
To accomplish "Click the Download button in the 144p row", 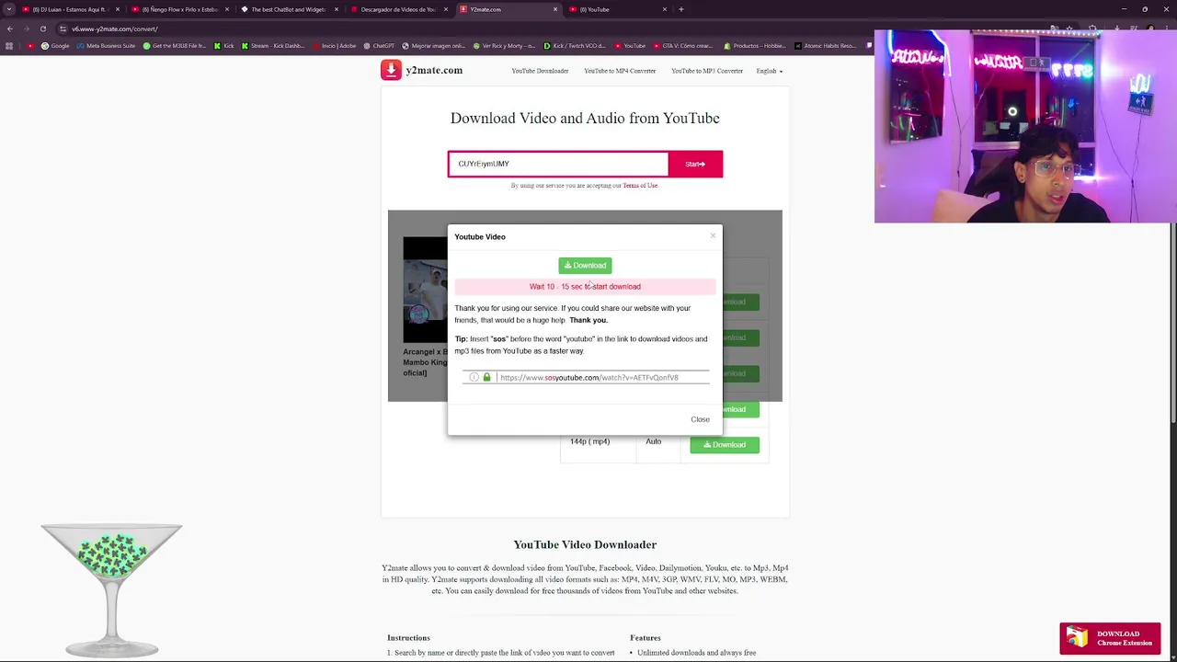I will (x=725, y=445).
